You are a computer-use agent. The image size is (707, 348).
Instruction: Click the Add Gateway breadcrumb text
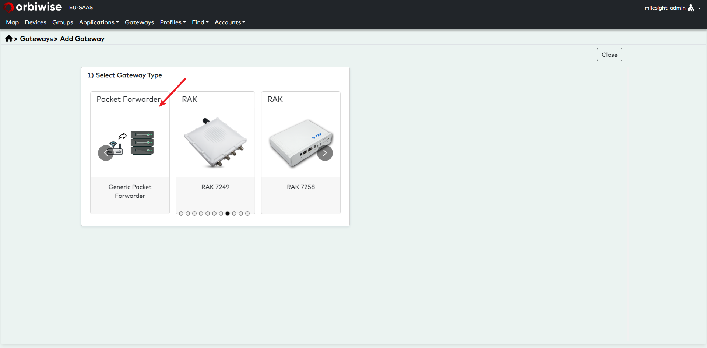pyautogui.click(x=82, y=39)
